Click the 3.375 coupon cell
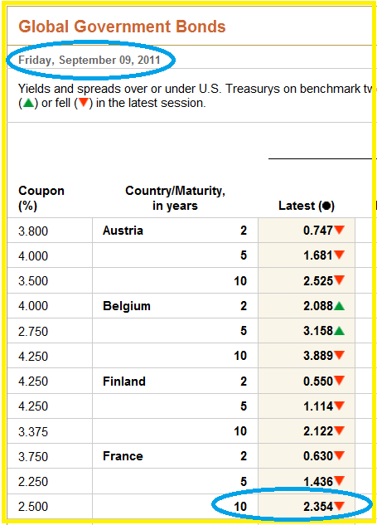The height and width of the screenshot is (525, 377). 33,431
